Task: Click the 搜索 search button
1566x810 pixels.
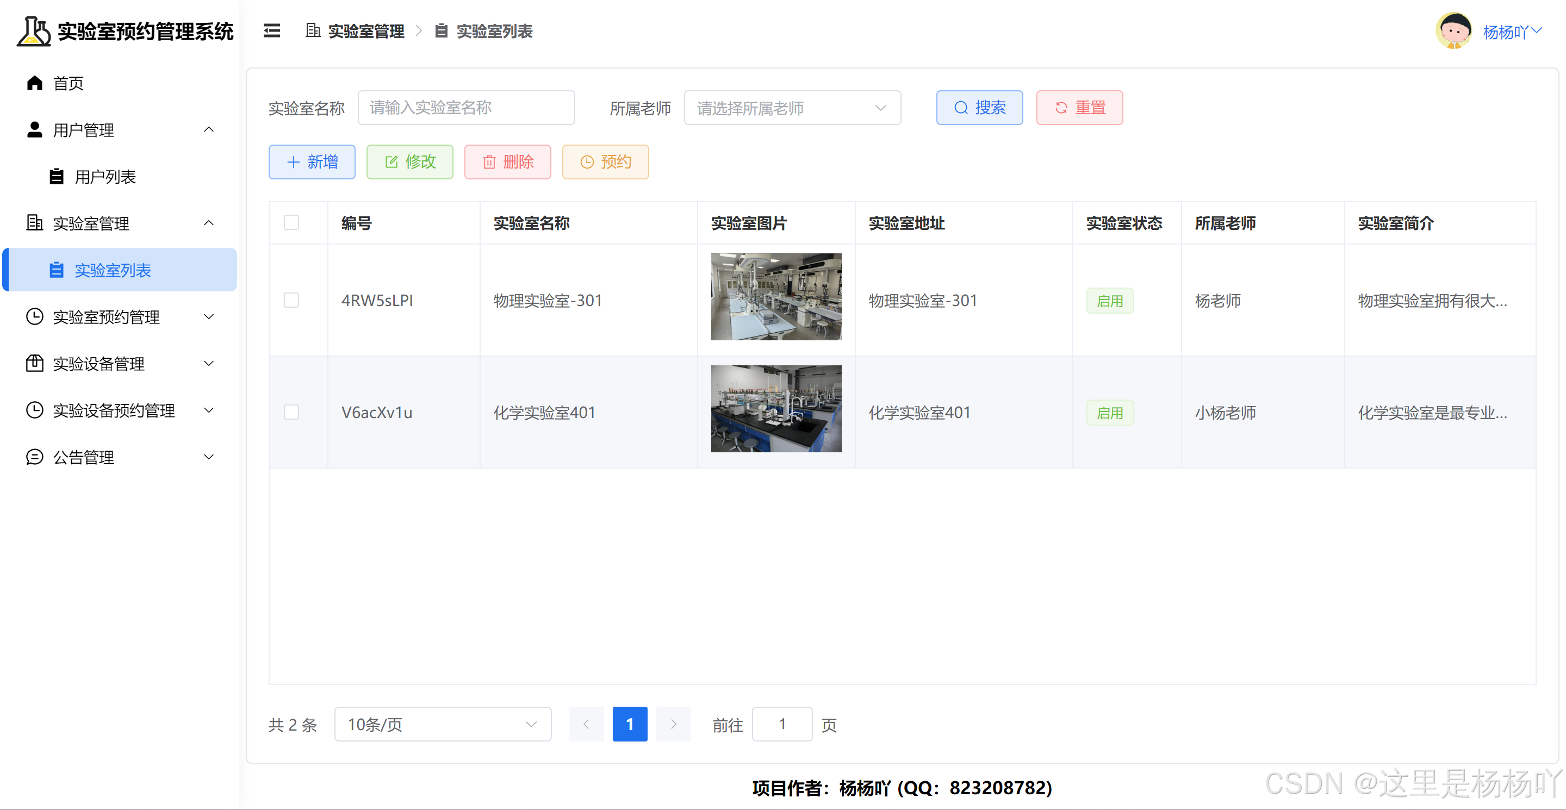Action: tap(979, 108)
